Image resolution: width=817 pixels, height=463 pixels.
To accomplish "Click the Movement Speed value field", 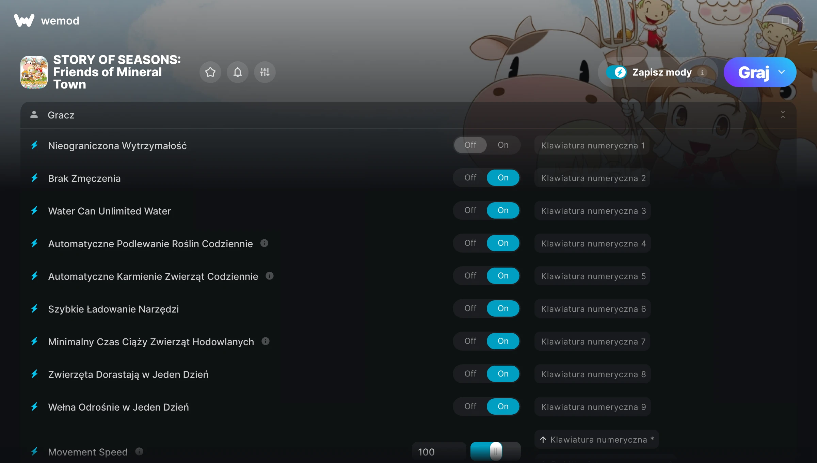I will coord(439,452).
